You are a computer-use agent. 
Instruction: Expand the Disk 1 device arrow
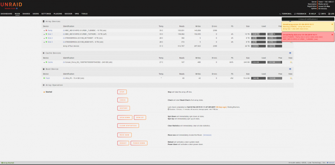click(44, 34)
